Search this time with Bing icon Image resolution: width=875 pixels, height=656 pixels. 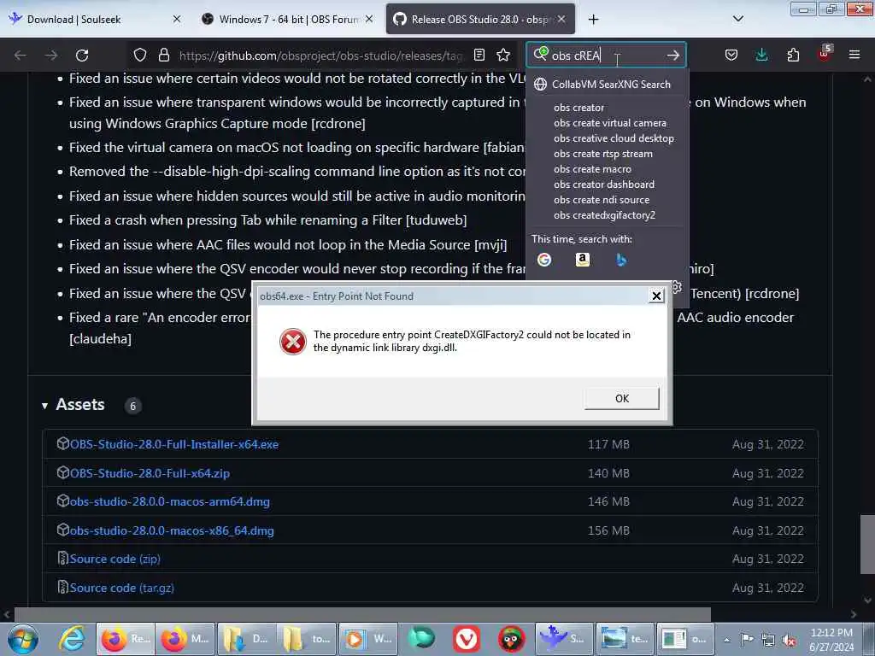point(620,260)
